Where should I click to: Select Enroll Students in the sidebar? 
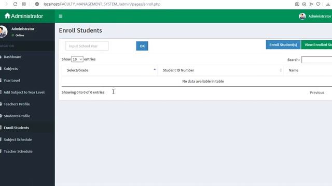point(16,128)
